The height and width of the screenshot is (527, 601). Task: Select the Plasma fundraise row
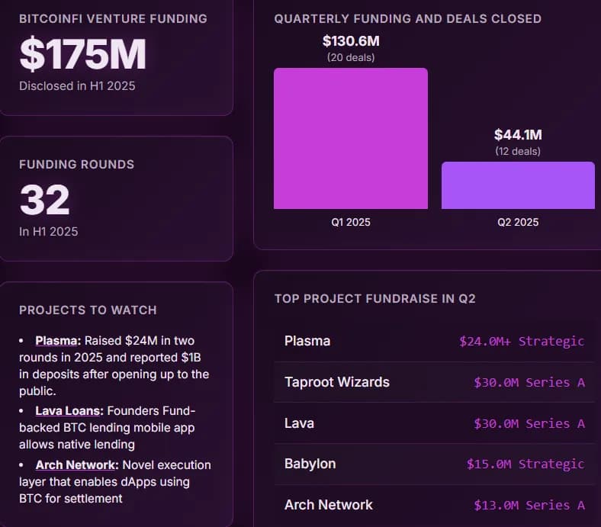point(434,341)
